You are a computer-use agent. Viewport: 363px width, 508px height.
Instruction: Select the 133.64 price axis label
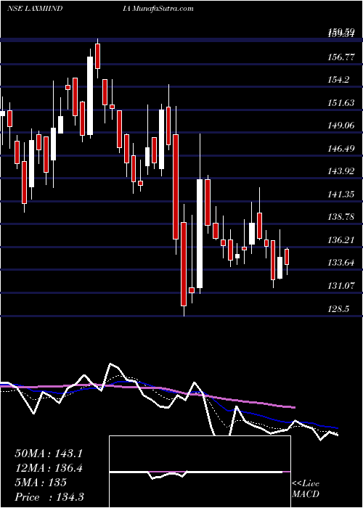coord(341,263)
